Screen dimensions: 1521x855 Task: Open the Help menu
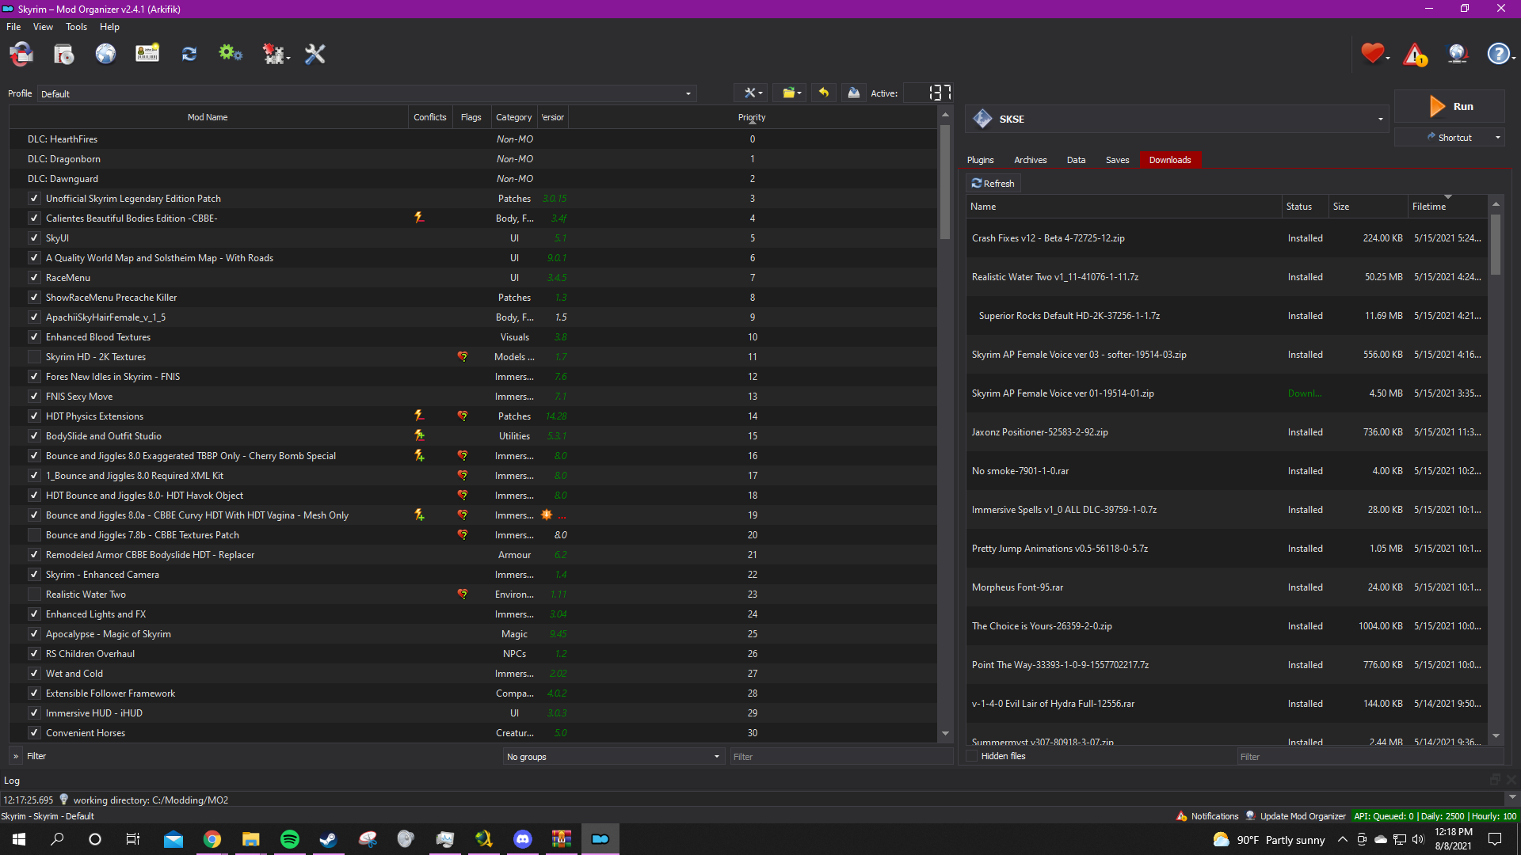pyautogui.click(x=109, y=27)
